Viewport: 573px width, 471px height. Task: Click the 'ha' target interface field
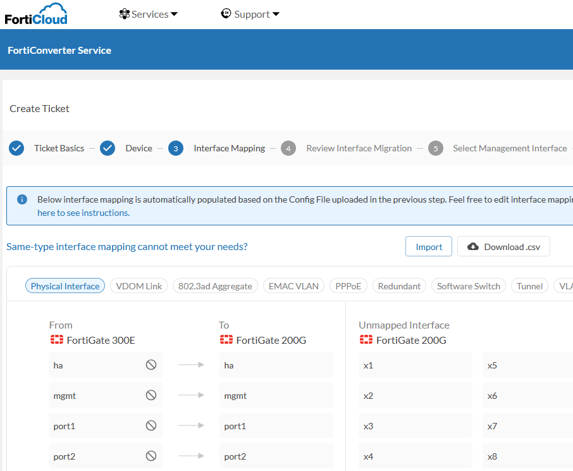pyautogui.click(x=276, y=365)
